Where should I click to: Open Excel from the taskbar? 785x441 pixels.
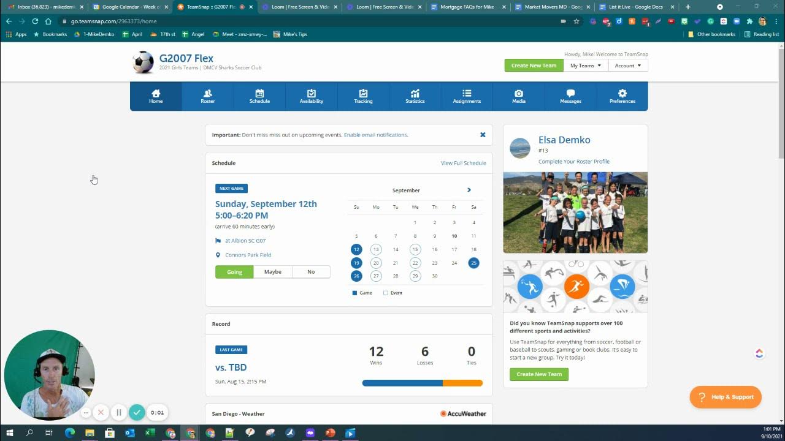tap(150, 432)
